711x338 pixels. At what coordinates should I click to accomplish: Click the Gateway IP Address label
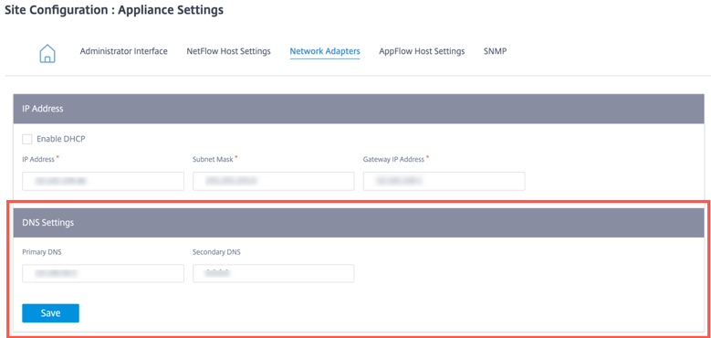point(393,160)
